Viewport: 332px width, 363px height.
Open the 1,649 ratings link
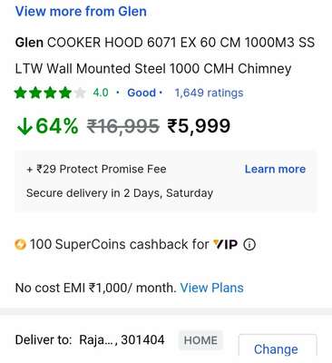pyautogui.click(x=209, y=93)
